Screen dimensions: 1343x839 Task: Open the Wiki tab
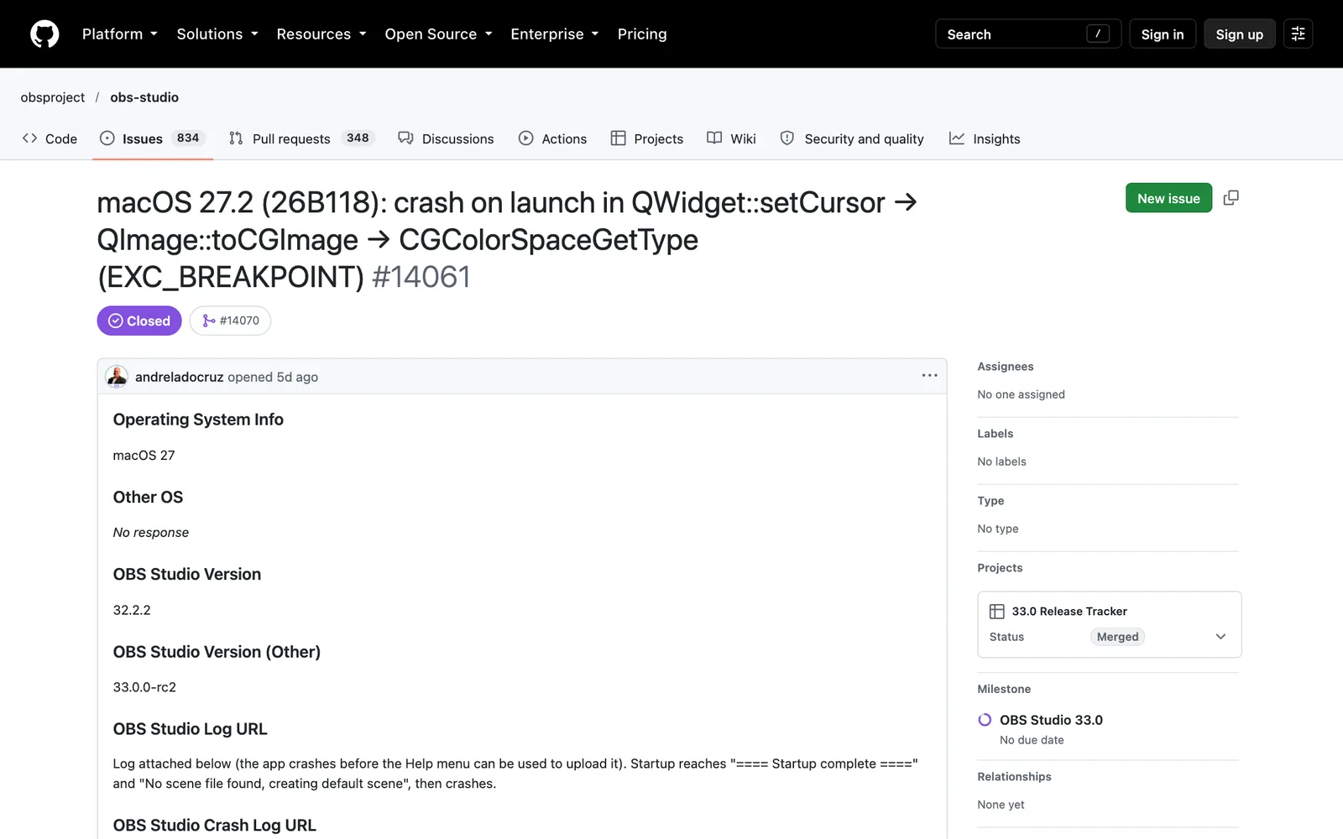pos(731,138)
